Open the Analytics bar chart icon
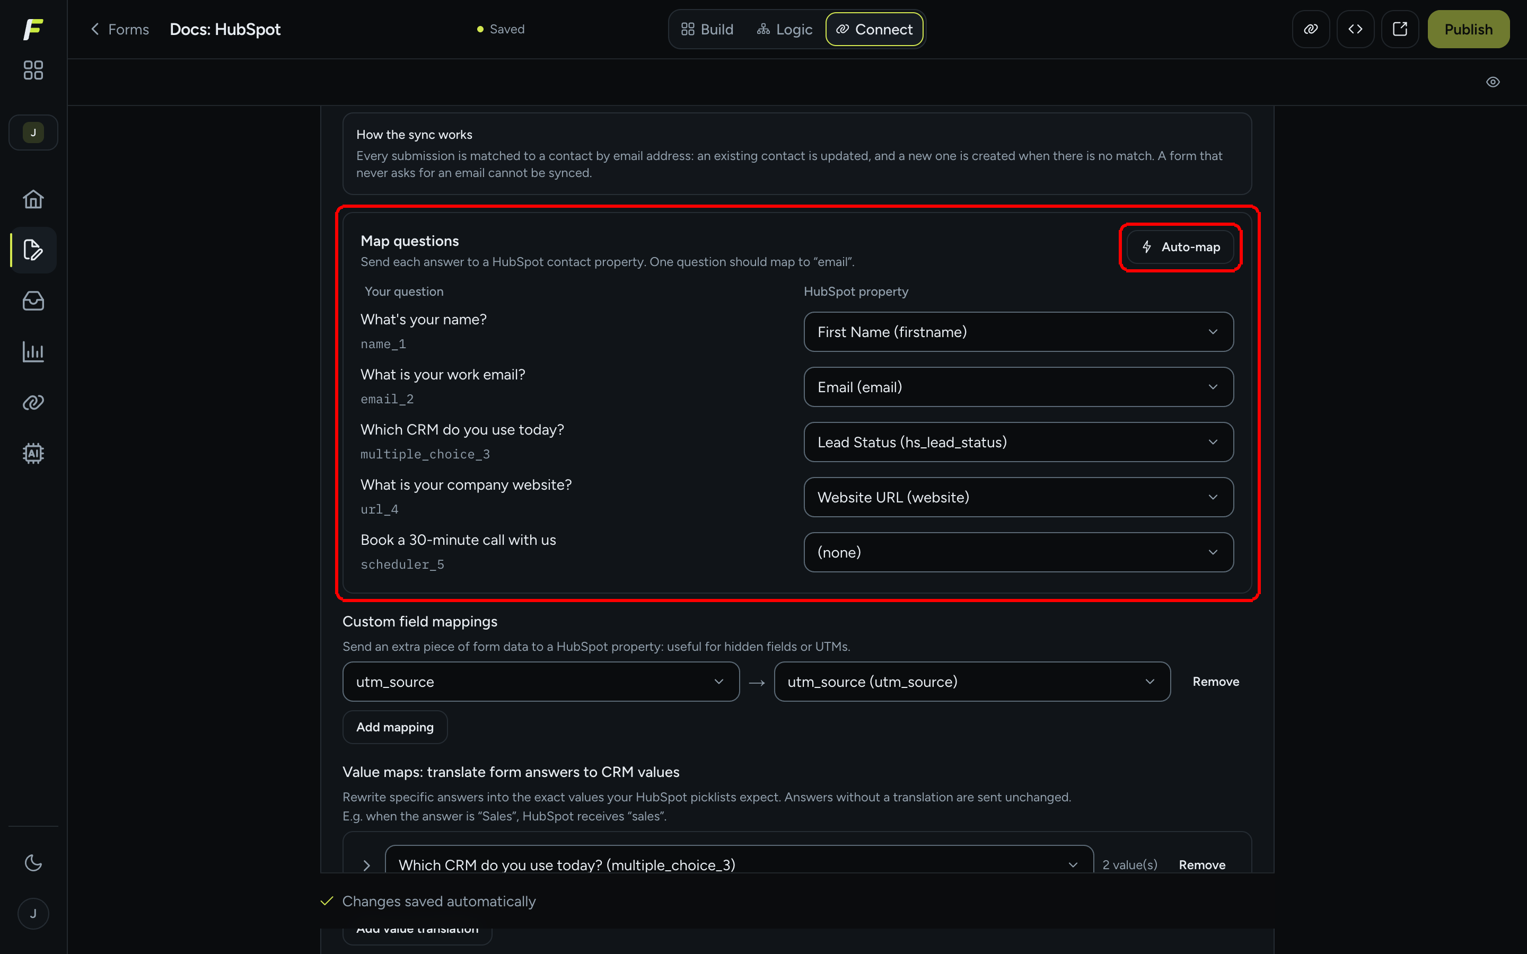1527x954 pixels. [33, 352]
